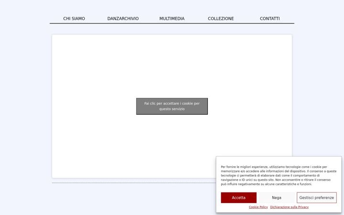View the site's Cookie Policy
The image size is (344, 215).
click(x=258, y=207)
